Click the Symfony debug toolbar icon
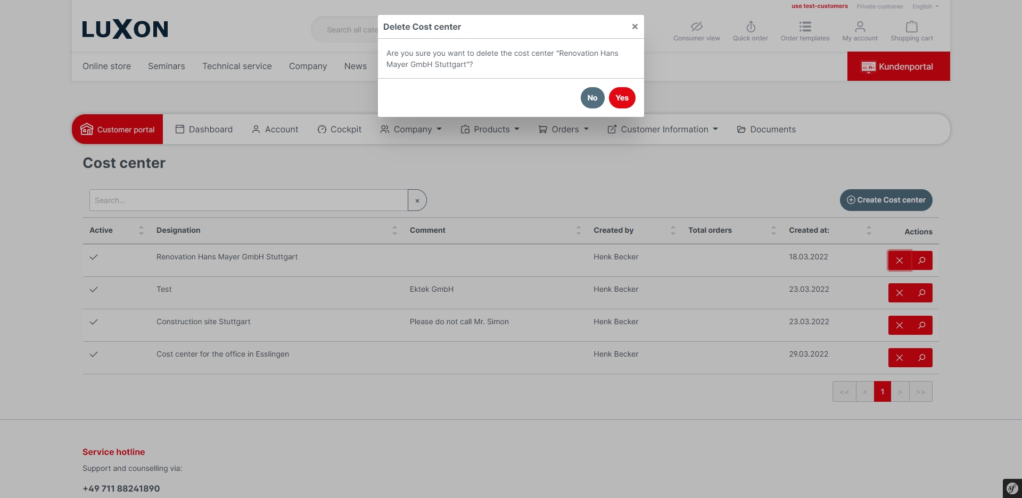Viewport: 1022px width, 498px height. coord(1012,488)
